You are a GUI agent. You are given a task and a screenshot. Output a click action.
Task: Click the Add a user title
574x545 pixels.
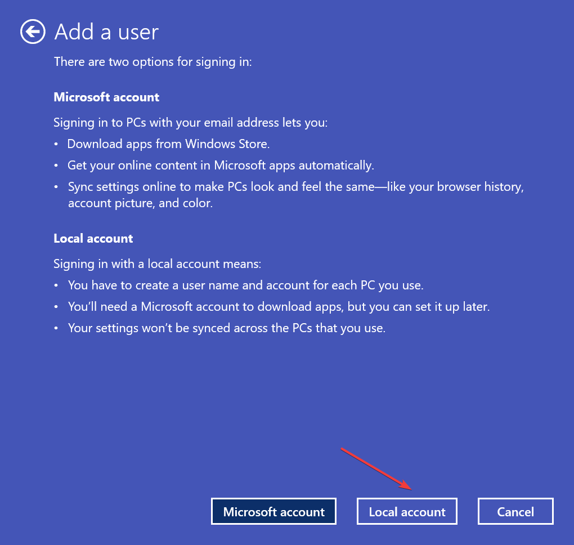(x=105, y=32)
